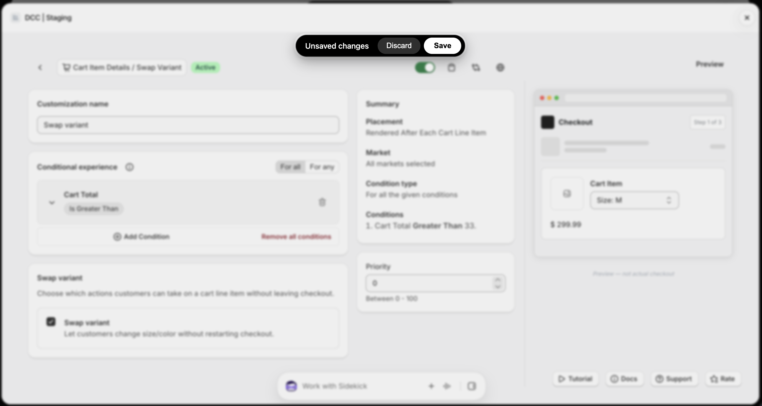Click the voice icon in the Sidekick bar
Image resolution: width=762 pixels, height=406 pixels.
pyautogui.click(x=447, y=386)
